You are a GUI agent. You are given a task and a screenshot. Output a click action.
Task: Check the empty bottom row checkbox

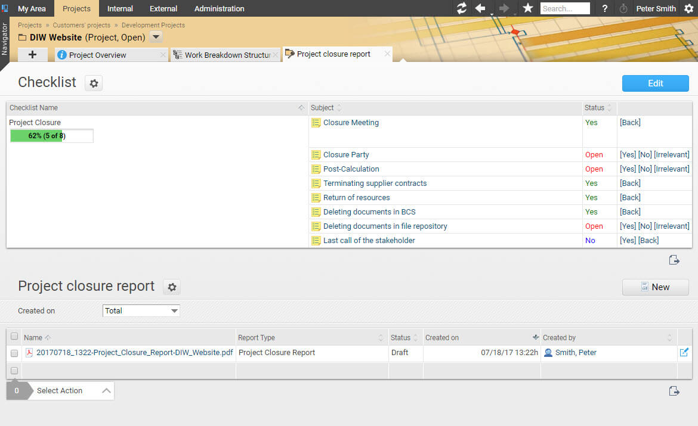(x=14, y=371)
